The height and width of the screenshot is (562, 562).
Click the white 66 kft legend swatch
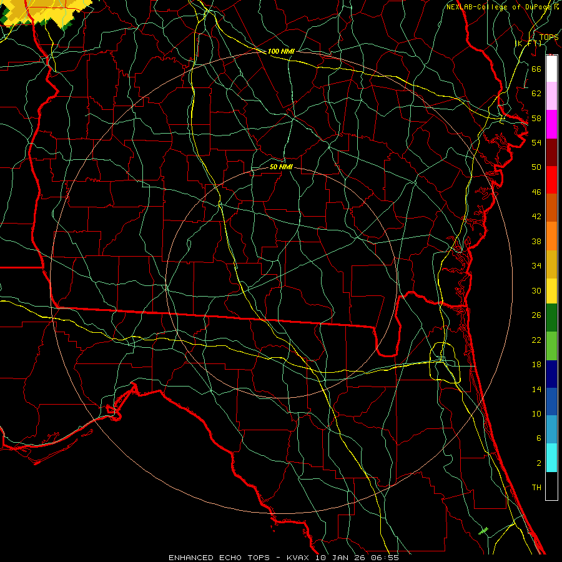(x=551, y=69)
